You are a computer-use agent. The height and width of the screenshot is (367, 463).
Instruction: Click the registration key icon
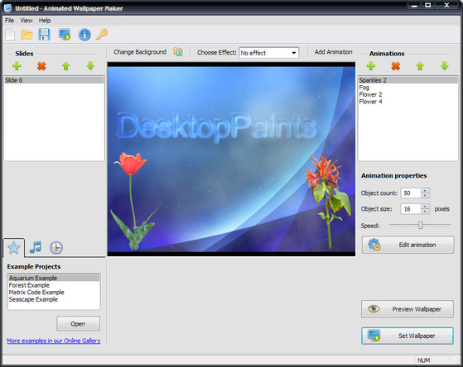coord(102,35)
